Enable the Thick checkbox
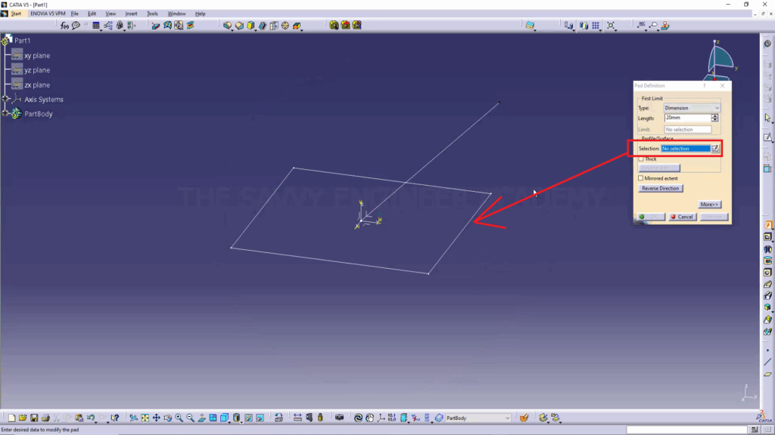Screen dimensions: 775x435 click(x=641, y=159)
